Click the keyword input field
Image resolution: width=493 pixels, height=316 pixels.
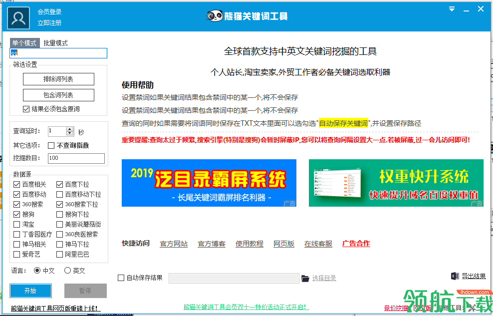[58, 53]
